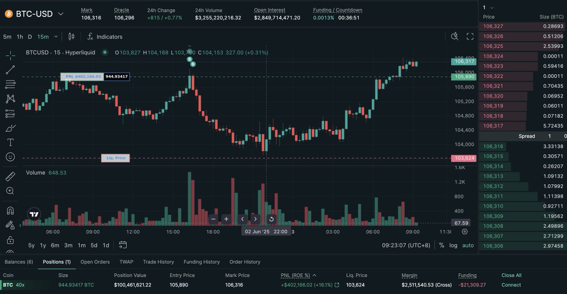Click Close All positions

(x=511, y=275)
